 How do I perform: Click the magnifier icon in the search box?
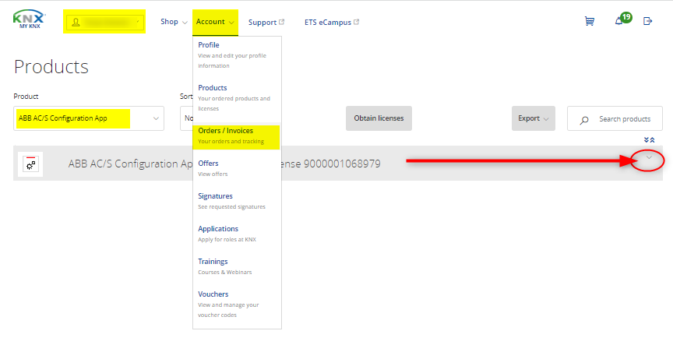click(583, 120)
